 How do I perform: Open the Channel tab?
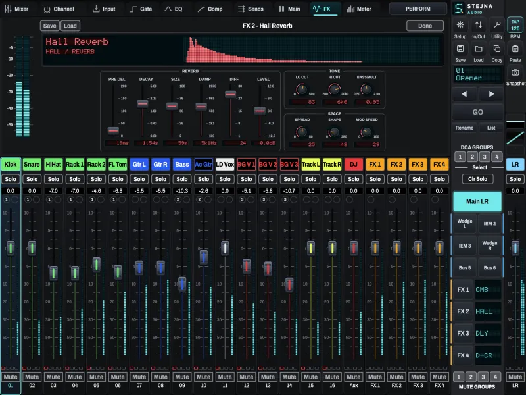click(x=59, y=9)
